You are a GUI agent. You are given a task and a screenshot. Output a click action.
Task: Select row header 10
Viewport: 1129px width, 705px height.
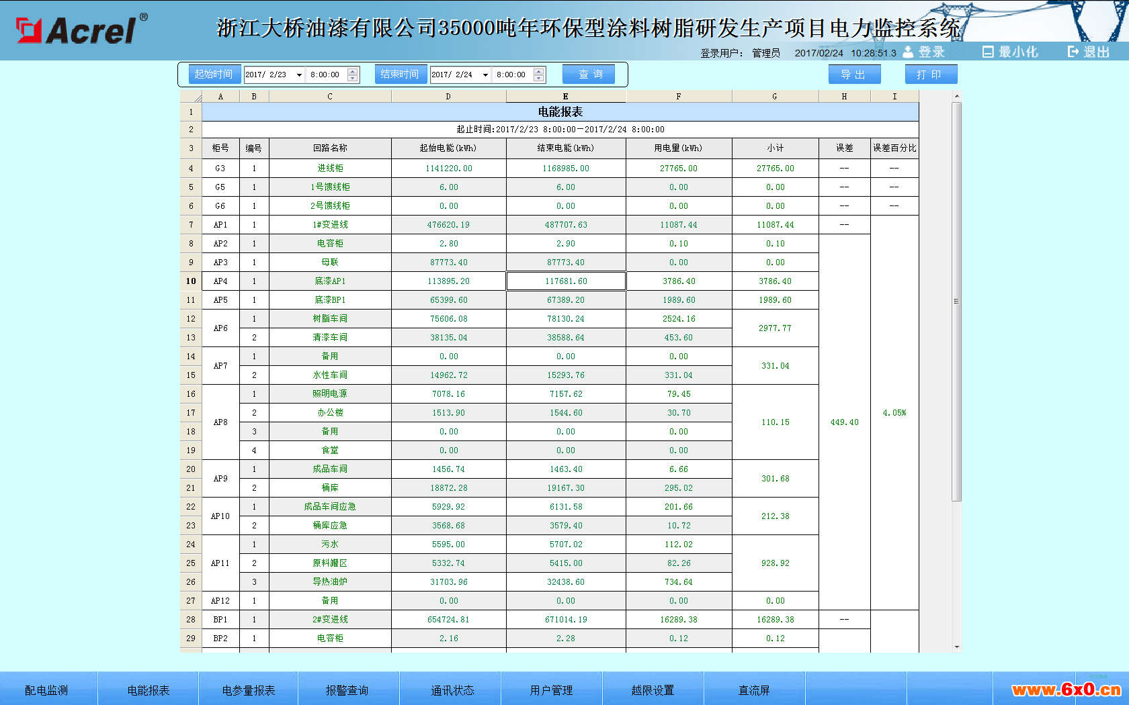click(191, 281)
